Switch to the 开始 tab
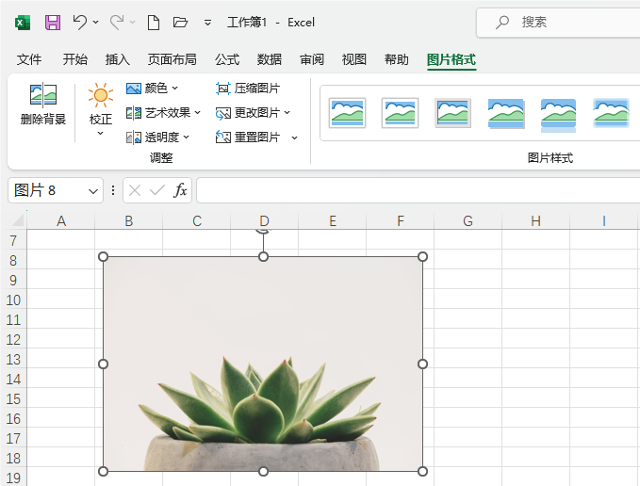The width and height of the screenshot is (640, 486). pyautogui.click(x=75, y=59)
